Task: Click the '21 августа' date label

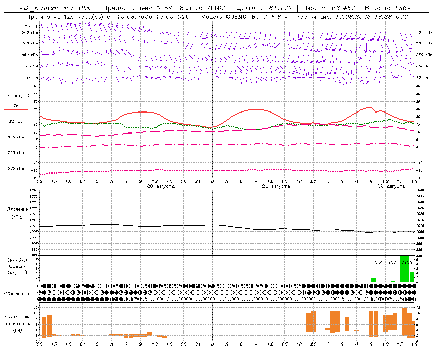Action: pyautogui.click(x=276, y=186)
